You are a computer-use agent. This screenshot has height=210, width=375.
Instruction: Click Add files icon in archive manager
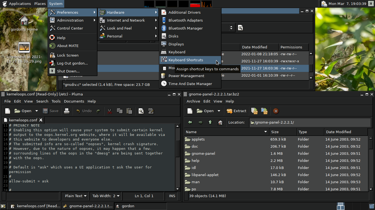(x=254, y=111)
